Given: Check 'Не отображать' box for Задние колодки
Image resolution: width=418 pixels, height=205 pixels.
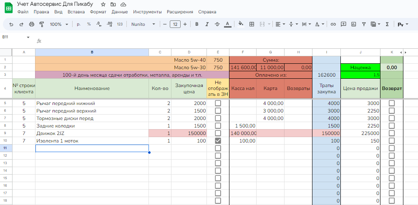Looking at the screenshot, I should [218, 126].
